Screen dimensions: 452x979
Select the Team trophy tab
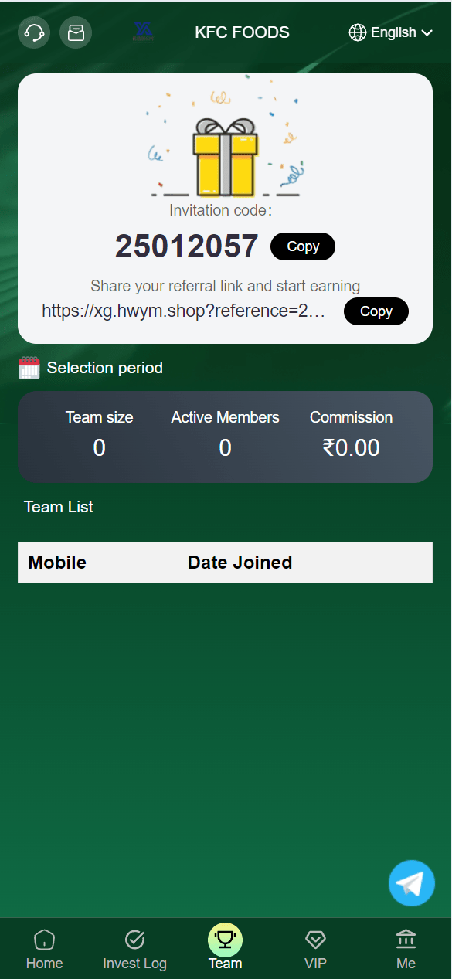click(x=225, y=947)
